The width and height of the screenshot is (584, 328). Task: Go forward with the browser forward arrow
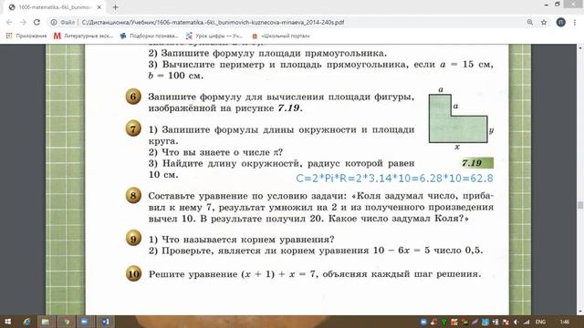click(23, 22)
